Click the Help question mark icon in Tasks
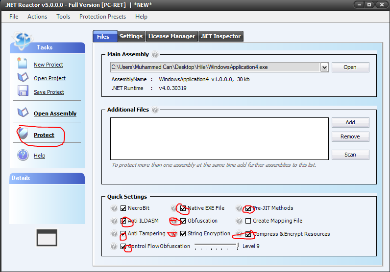This screenshot has height=272, width=390. click(x=23, y=155)
